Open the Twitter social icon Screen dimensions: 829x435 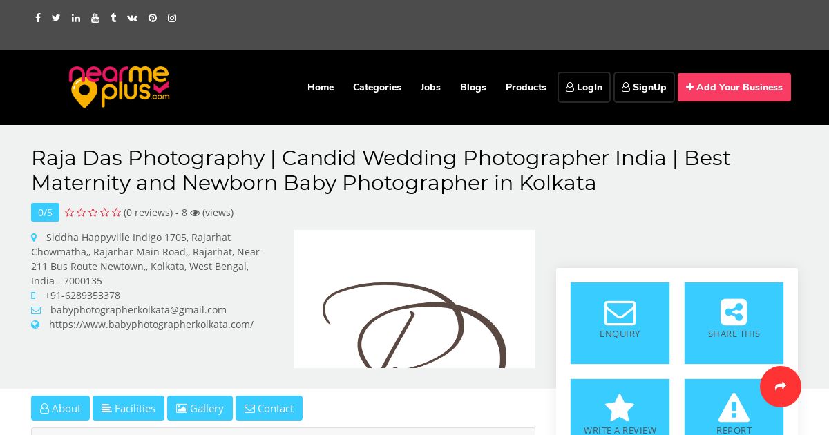point(56,18)
